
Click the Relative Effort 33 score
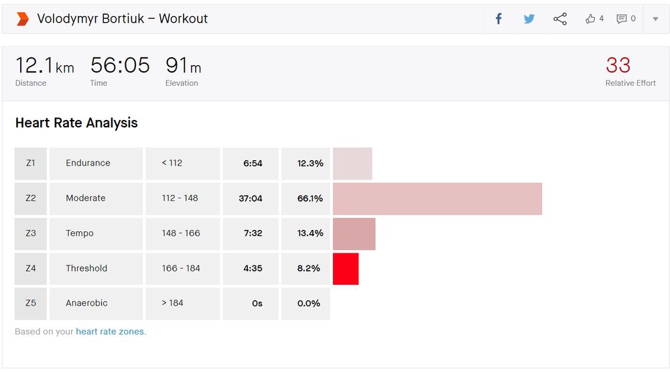(x=618, y=66)
